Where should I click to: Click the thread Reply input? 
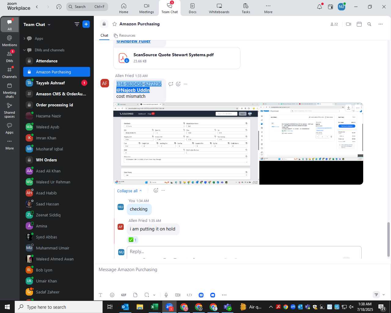[x=244, y=252]
